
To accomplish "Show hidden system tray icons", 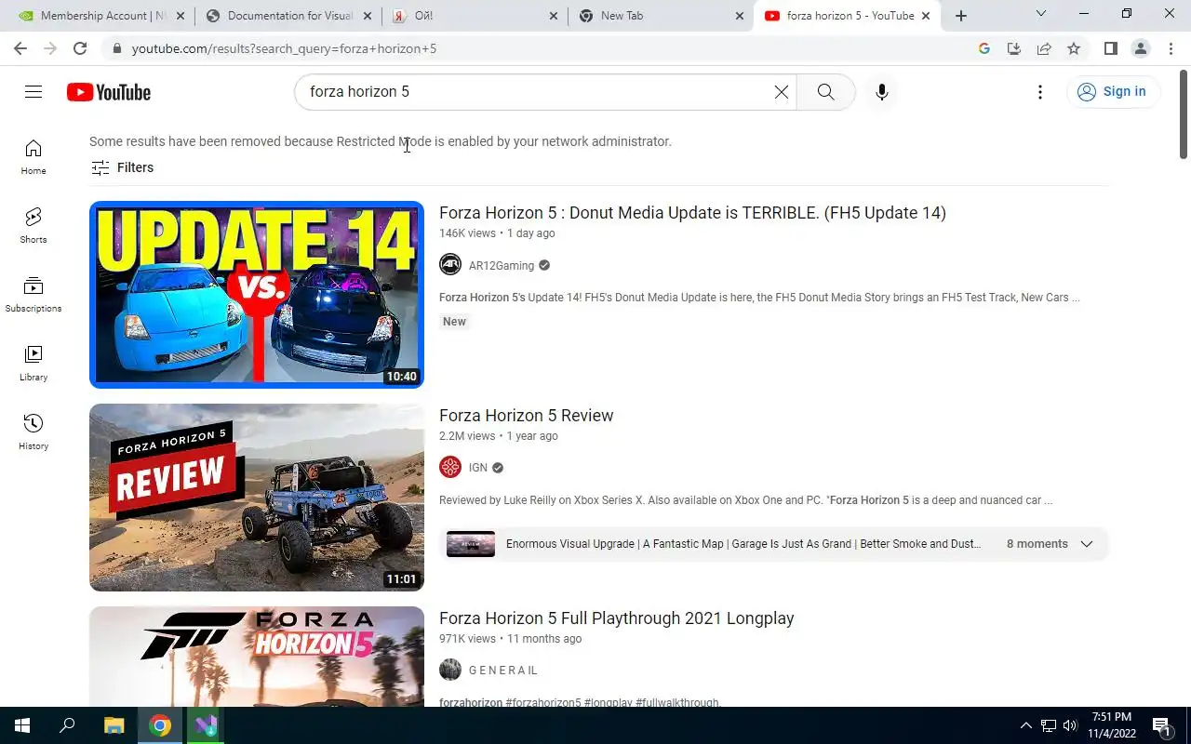I will click(1026, 725).
